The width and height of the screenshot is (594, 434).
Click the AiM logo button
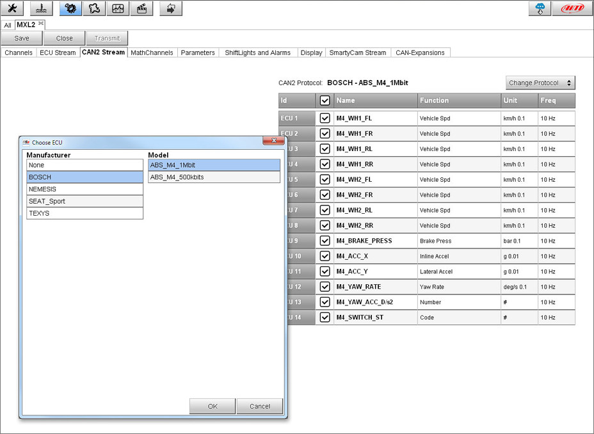tap(572, 8)
